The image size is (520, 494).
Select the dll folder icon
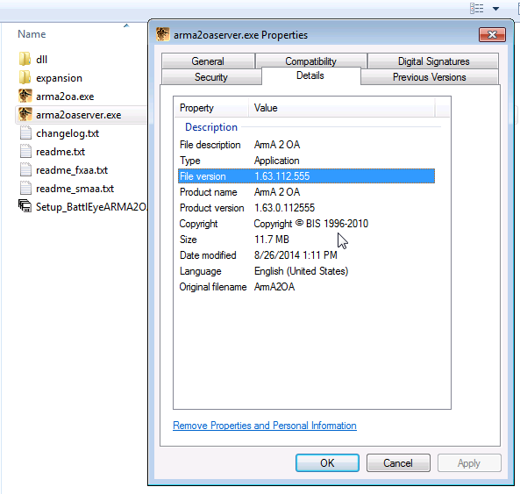[25, 60]
